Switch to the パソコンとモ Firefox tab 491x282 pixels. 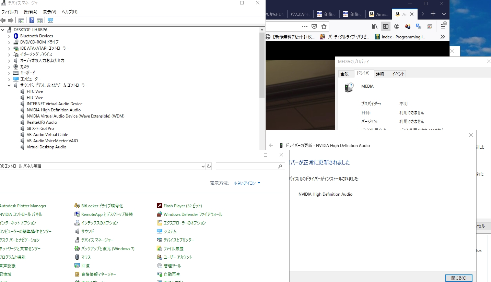point(300,14)
